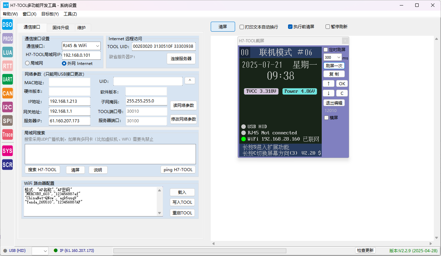This screenshot has height=256, width=441.
Task: Open the 通信接口 RJ45 & WiFi dropdown
Action: [81, 46]
